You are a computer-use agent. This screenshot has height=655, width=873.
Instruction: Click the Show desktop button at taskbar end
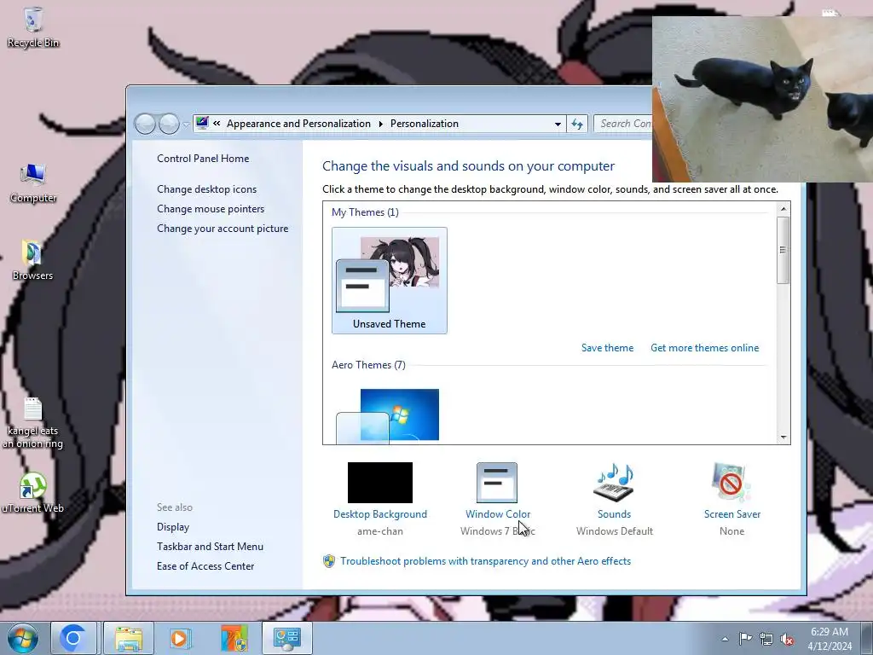pos(867,638)
